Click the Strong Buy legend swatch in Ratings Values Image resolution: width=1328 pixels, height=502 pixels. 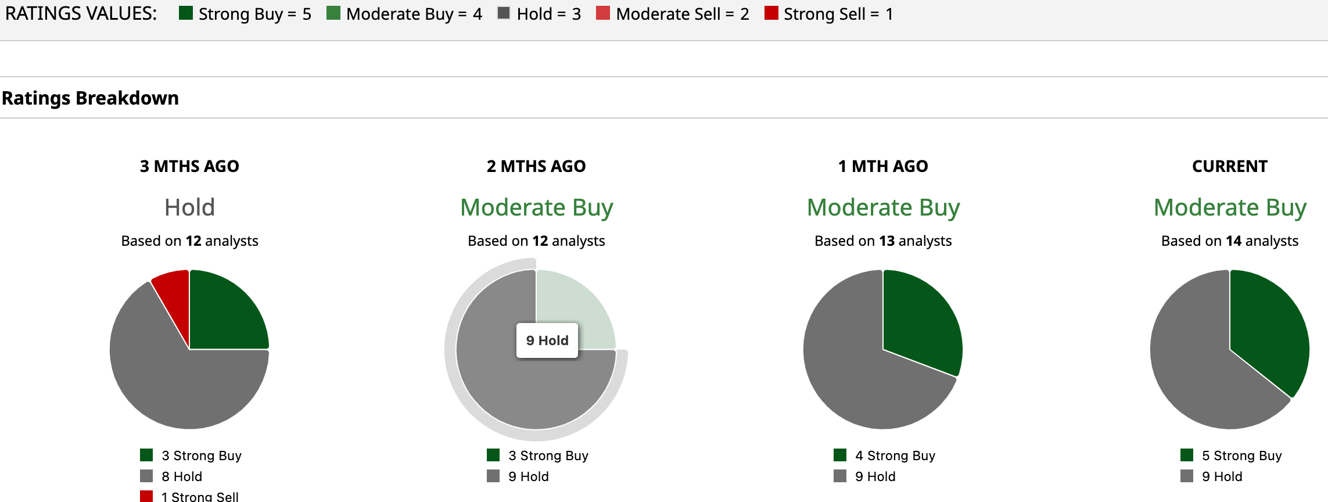tap(186, 13)
